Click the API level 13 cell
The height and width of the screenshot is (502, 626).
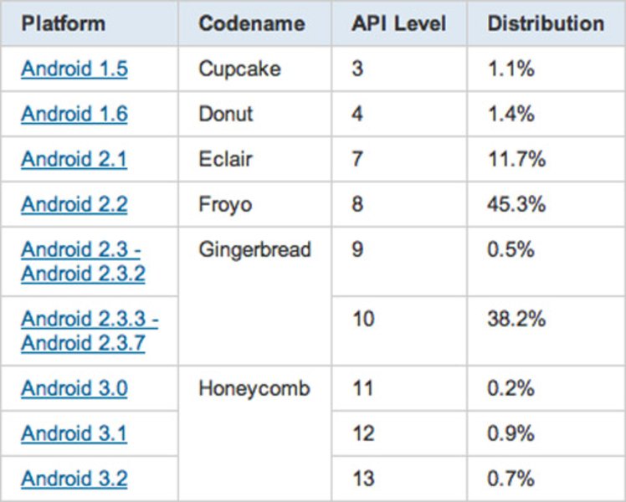coord(363,479)
